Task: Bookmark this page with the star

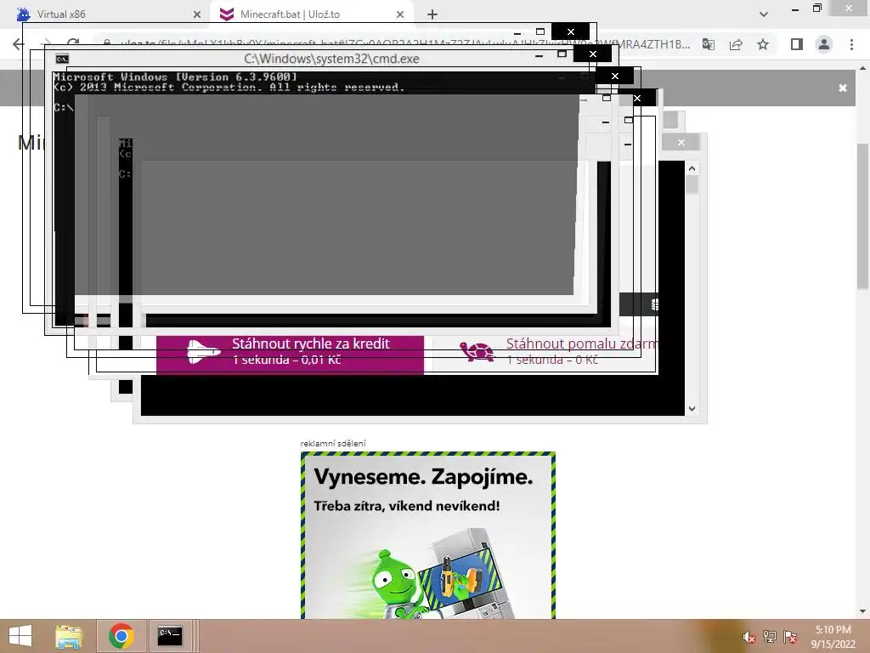Action: tap(763, 44)
